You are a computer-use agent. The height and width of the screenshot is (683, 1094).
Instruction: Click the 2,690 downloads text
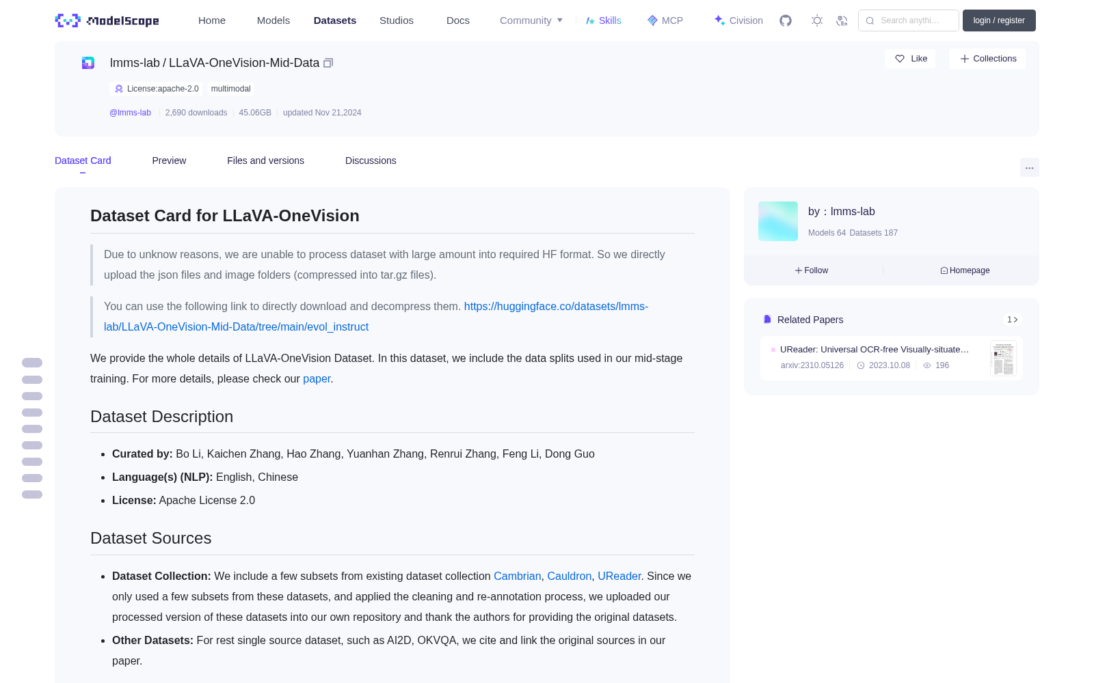pyautogui.click(x=196, y=113)
